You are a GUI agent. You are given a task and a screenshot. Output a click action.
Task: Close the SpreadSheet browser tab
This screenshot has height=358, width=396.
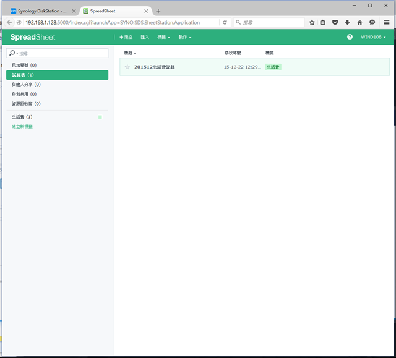click(x=146, y=11)
